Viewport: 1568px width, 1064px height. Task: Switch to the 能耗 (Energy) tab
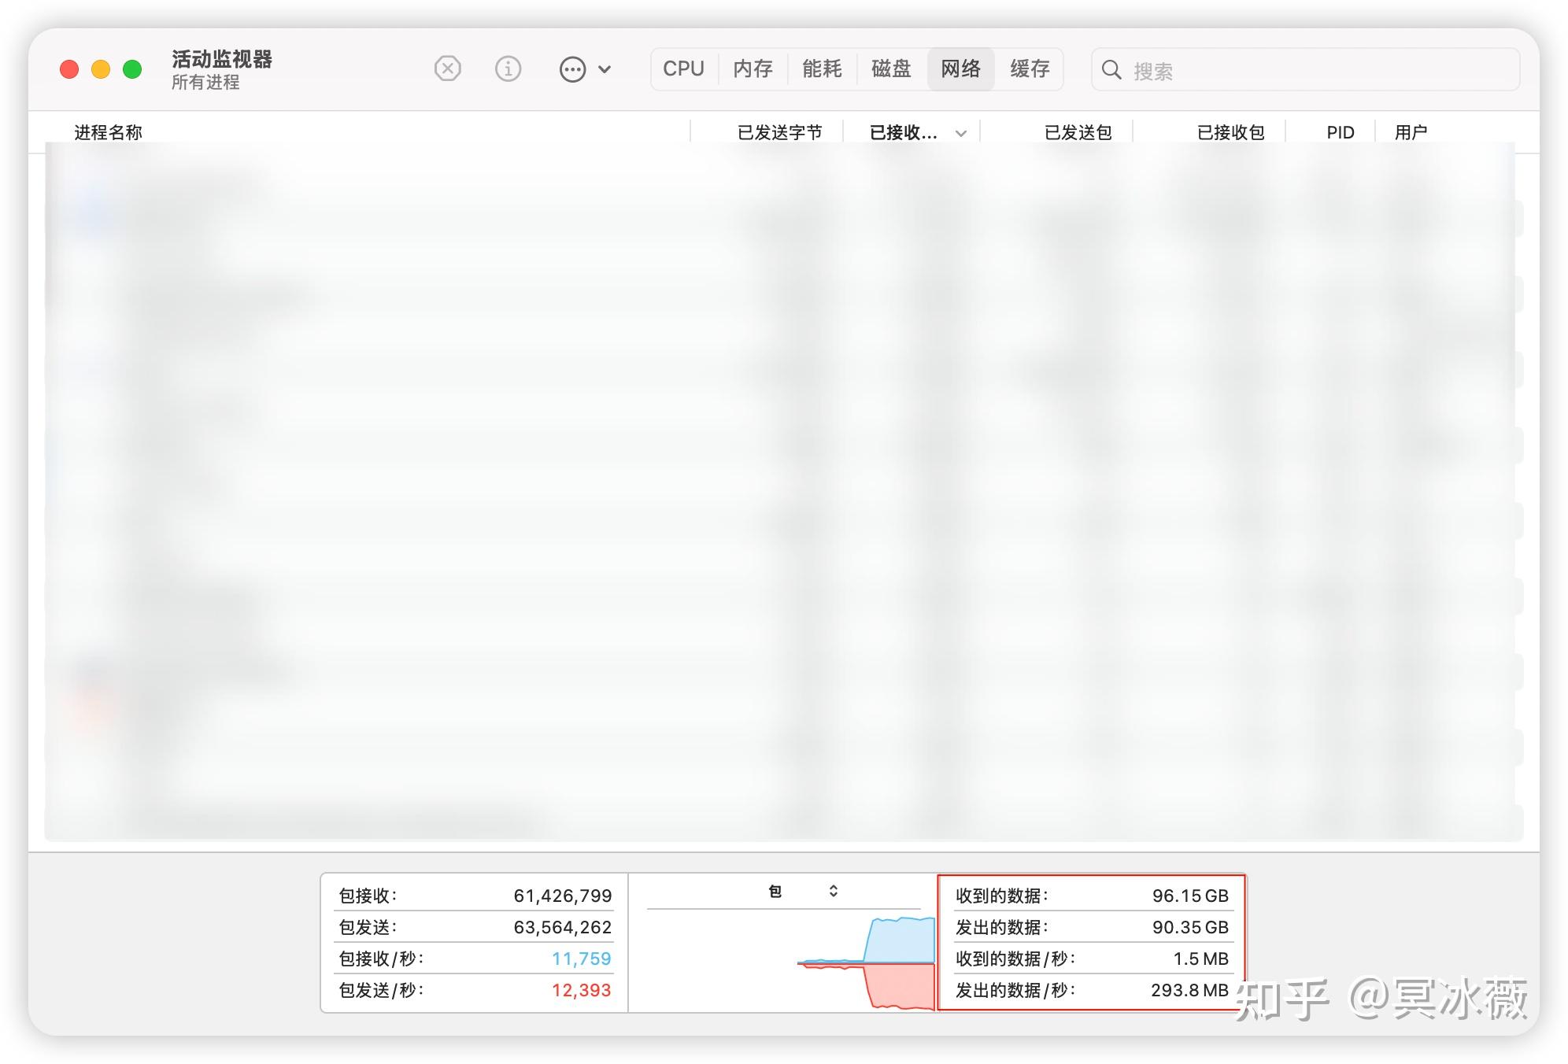tap(822, 69)
